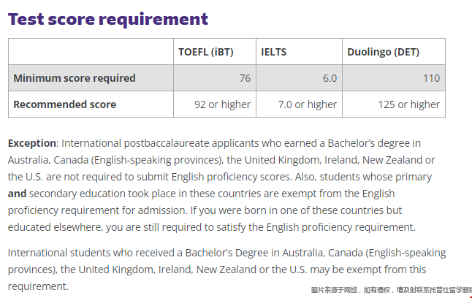Click the Minimum score required row label
The width and height of the screenshot is (472, 298).
click(x=75, y=78)
